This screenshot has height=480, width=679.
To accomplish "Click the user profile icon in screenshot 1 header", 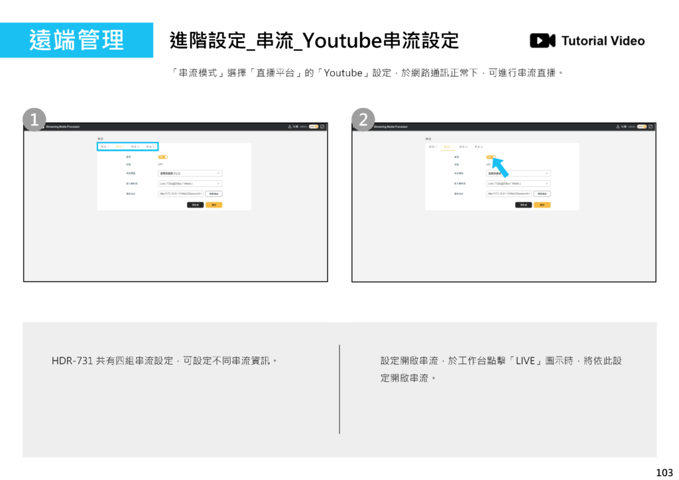I will [x=290, y=126].
